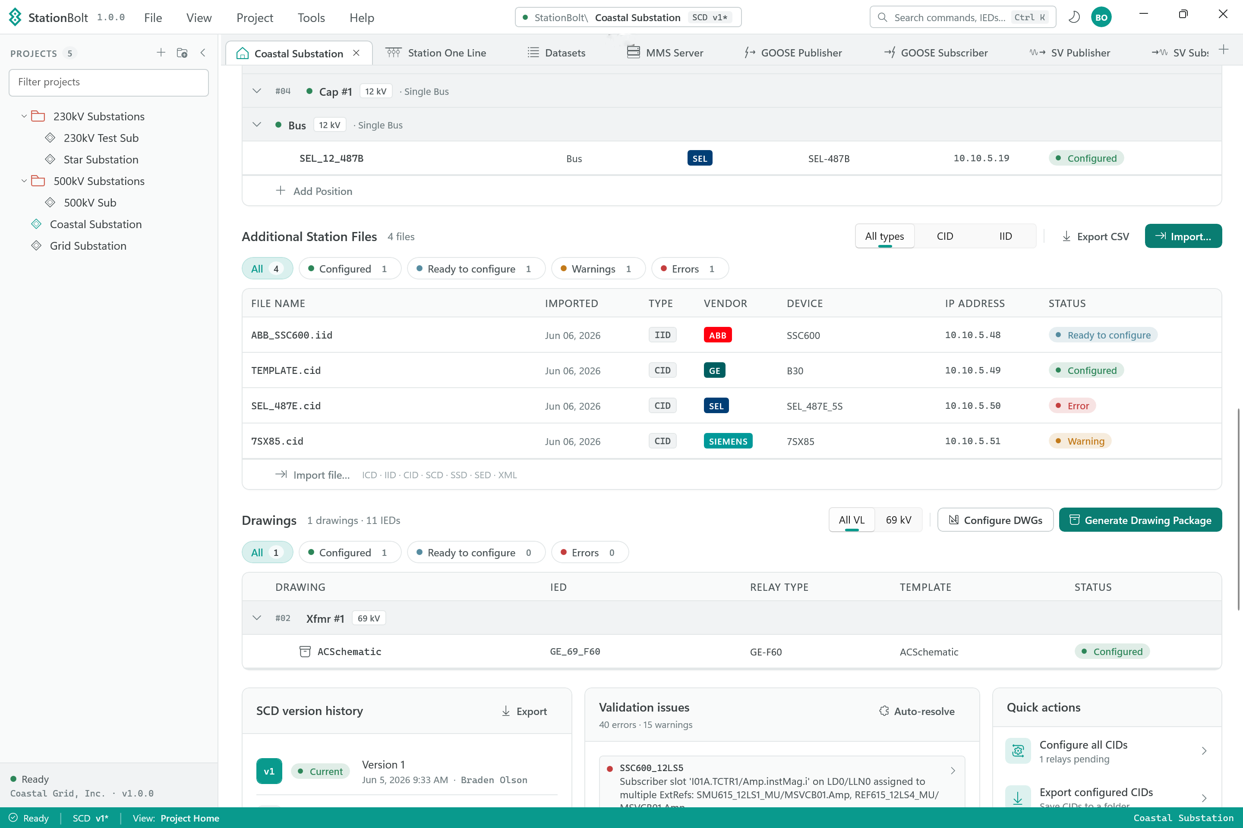
Task: Click the diamond icon beside Star Substation
Action: 50,160
